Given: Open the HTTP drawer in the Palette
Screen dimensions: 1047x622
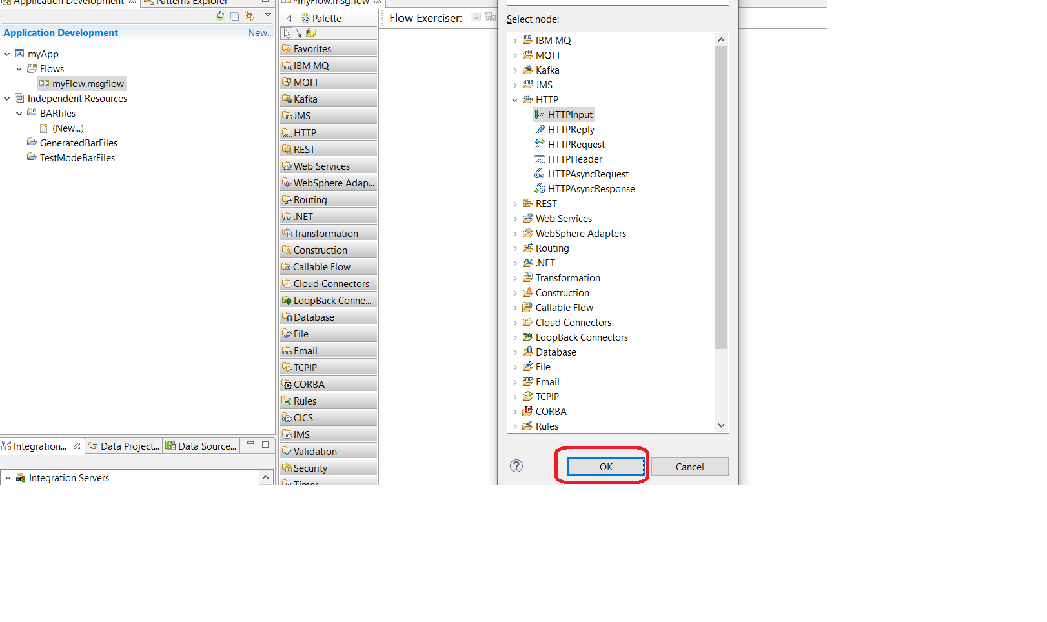Looking at the screenshot, I should tap(329, 132).
